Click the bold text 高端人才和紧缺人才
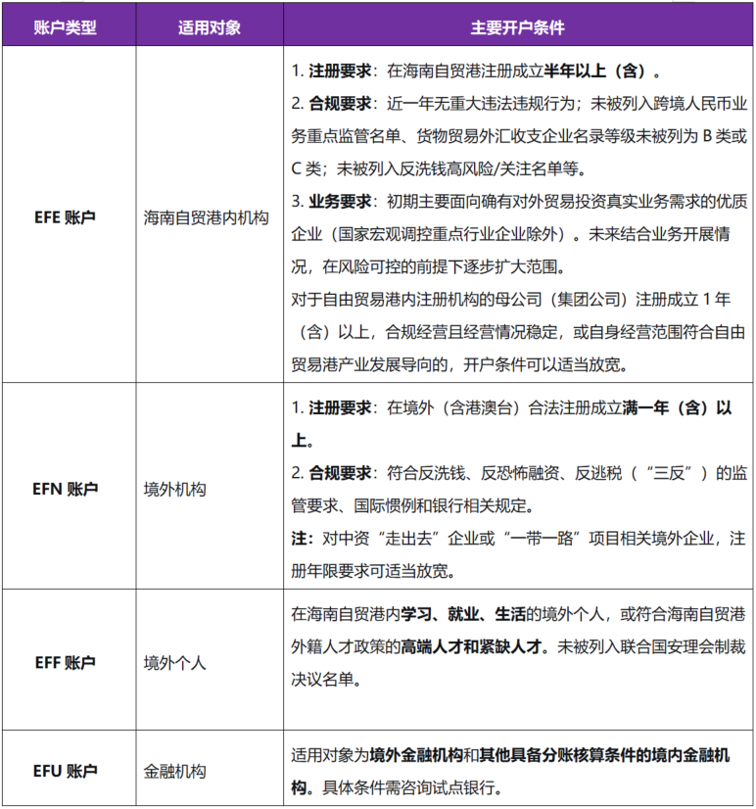756x809 pixels. [x=473, y=646]
